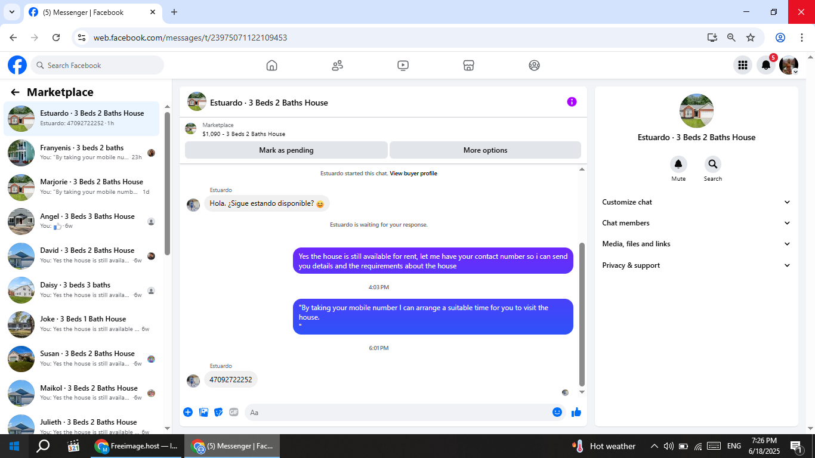The height and width of the screenshot is (458, 815).
Task: Open the browser zoom magnifier icon
Action: coord(731,38)
